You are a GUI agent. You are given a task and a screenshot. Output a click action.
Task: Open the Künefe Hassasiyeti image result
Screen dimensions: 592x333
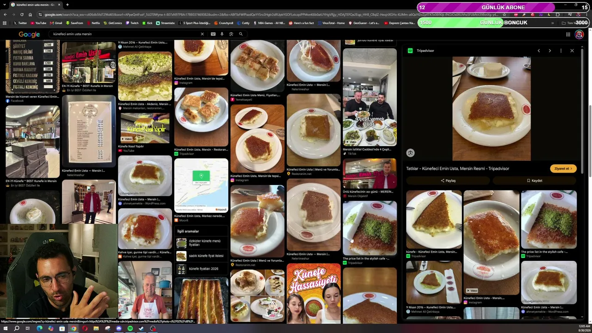pyautogui.click(x=313, y=293)
